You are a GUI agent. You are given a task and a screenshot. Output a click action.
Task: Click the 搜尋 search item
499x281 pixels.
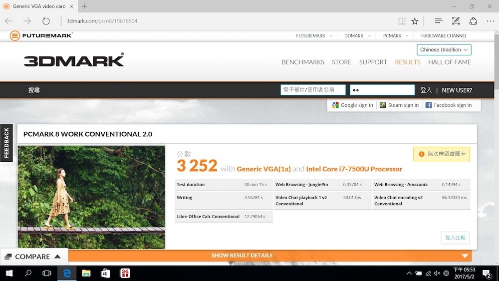click(34, 90)
